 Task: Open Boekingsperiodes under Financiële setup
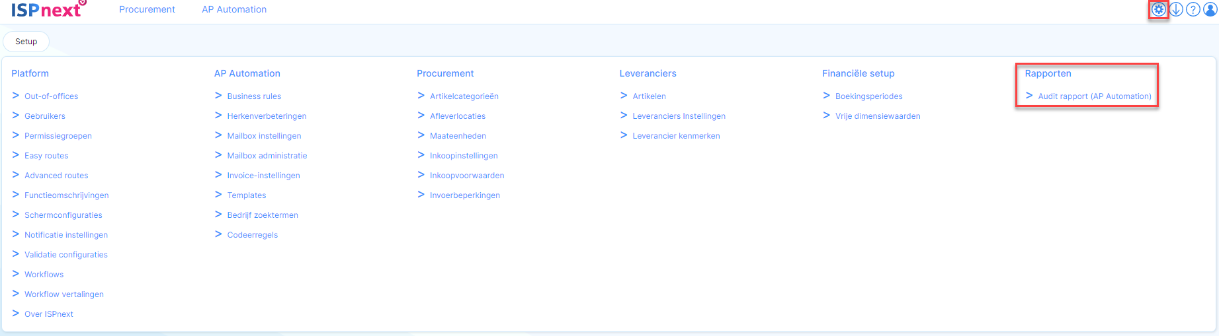868,96
